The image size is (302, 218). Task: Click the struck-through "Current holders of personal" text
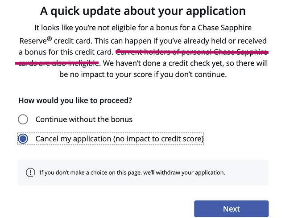160,51
